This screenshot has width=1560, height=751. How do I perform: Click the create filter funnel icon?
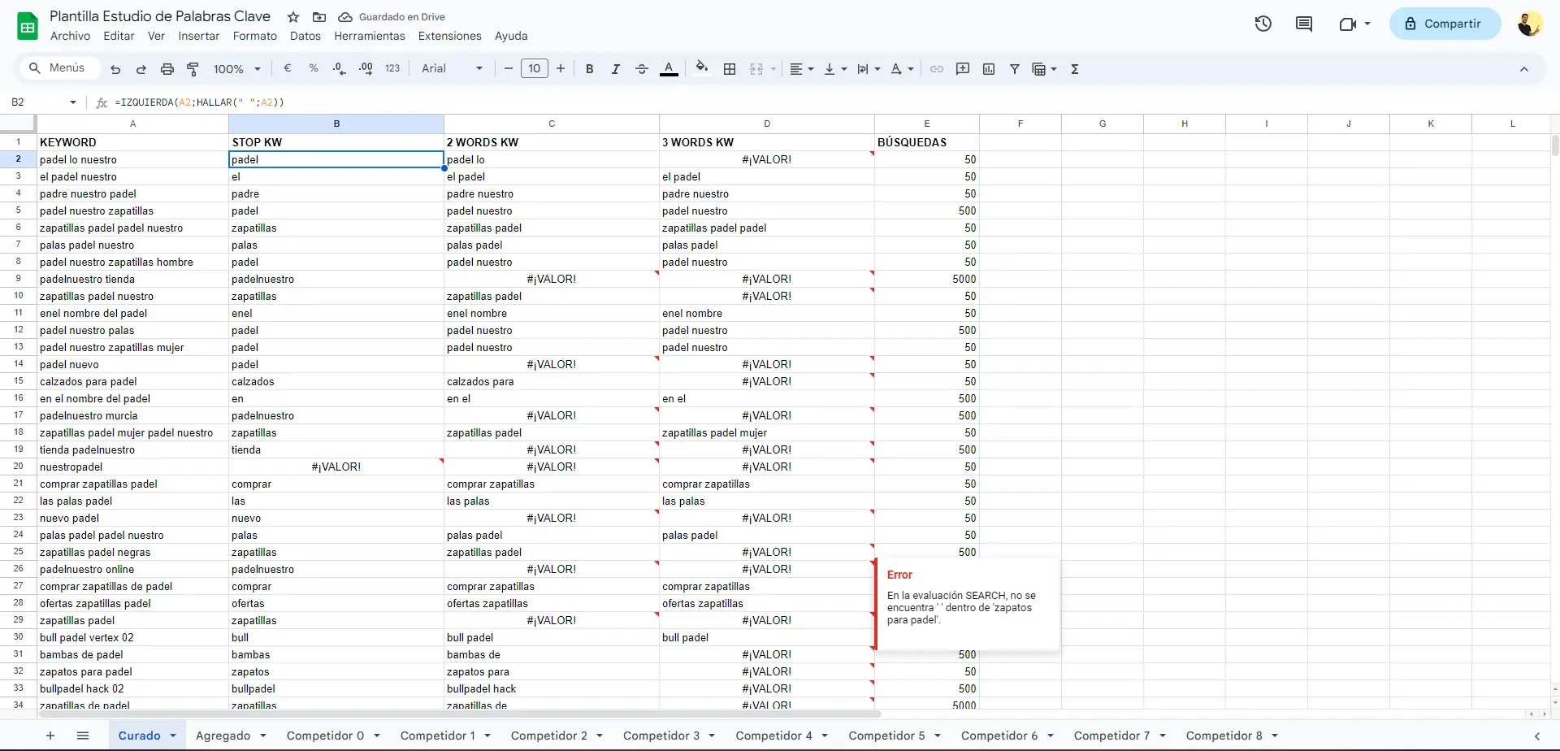click(x=1014, y=69)
